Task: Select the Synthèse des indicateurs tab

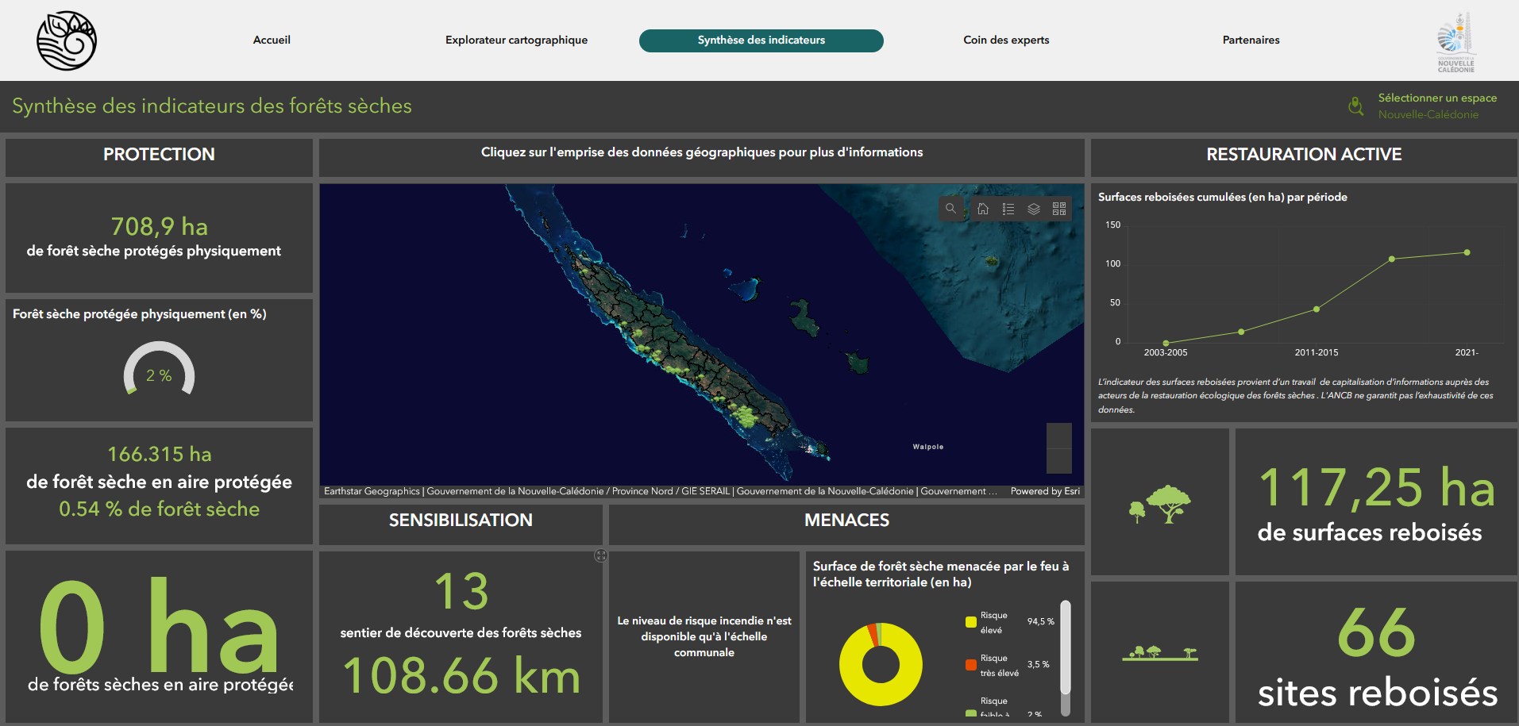Action: (x=761, y=40)
